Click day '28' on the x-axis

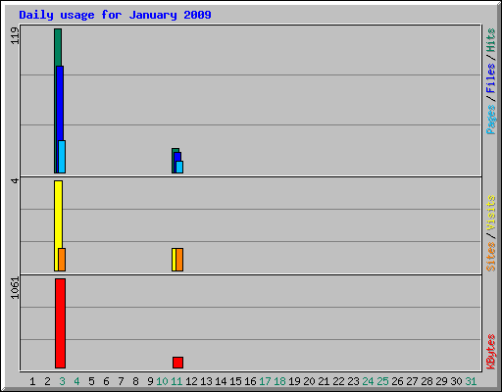[x=427, y=381]
